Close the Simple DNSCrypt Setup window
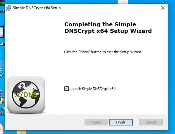The width and height of the screenshot is (175, 134). 163,8
